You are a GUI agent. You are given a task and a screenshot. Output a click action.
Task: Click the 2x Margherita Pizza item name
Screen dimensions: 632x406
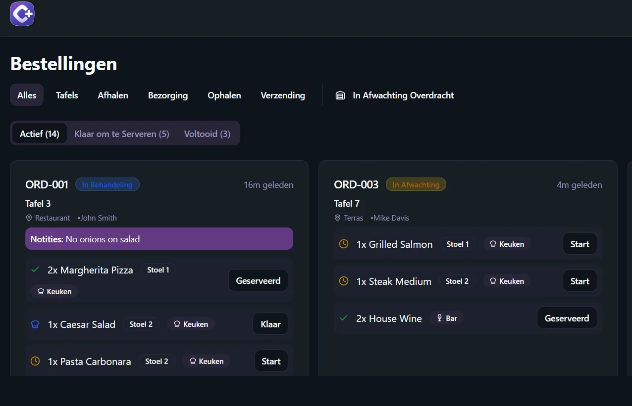coord(90,270)
